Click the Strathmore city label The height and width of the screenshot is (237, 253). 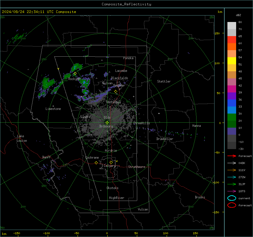point(137,167)
